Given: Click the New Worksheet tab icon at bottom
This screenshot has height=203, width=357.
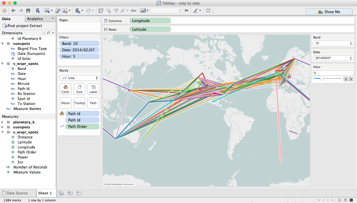Looking at the screenshot, I should pyautogui.click(x=61, y=193).
